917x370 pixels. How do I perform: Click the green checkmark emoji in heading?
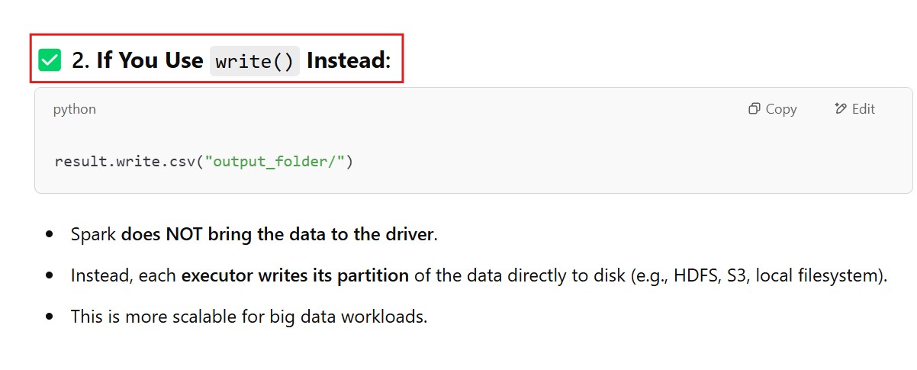(50, 60)
